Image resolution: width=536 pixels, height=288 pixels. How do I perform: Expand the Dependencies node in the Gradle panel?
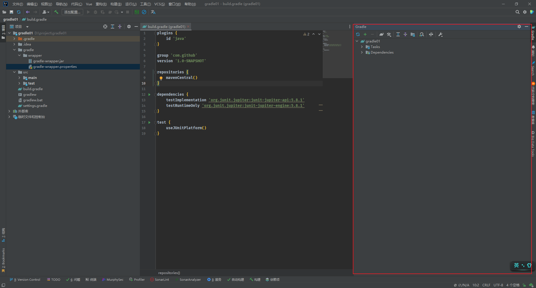point(362,52)
